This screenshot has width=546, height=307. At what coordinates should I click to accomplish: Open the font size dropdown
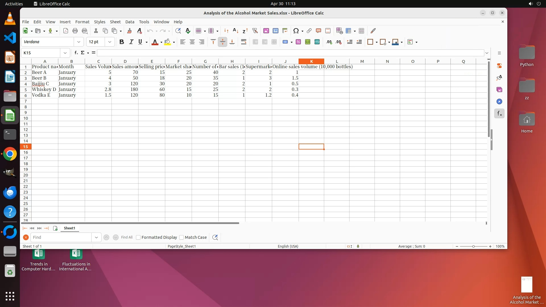click(x=109, y=42)
